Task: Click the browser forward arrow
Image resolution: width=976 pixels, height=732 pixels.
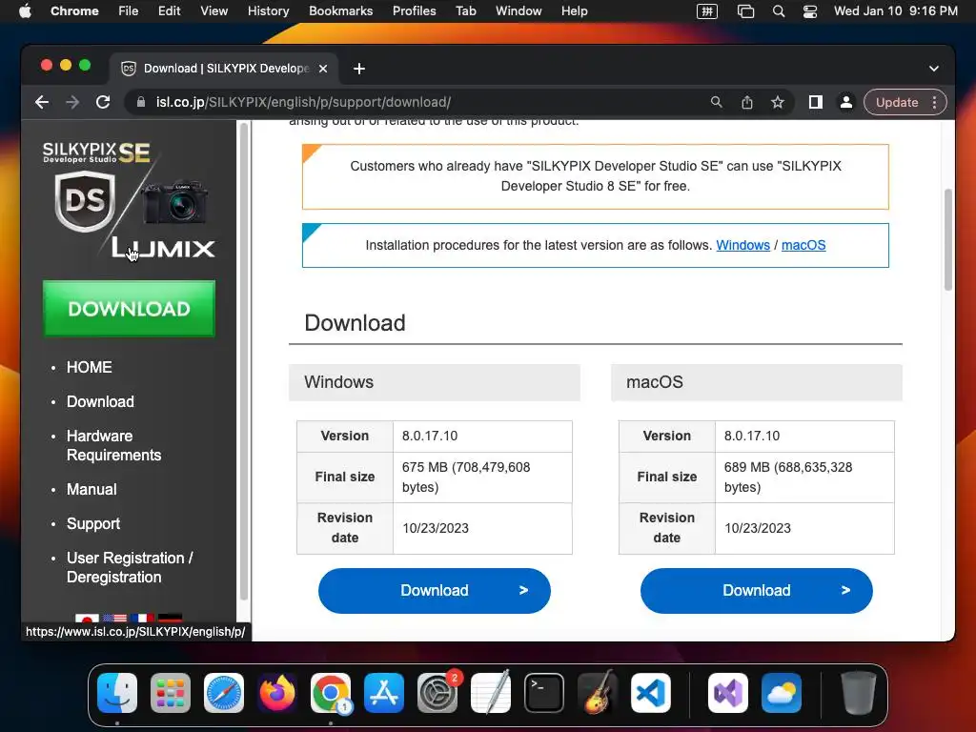Action: tap(72, 102)
